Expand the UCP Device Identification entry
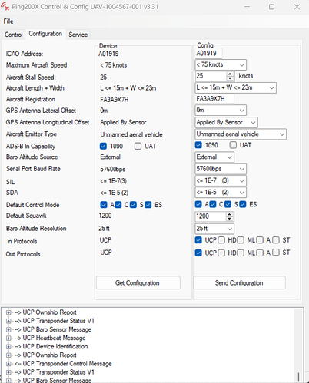This screenshot has width=309, height=383. 8,347
